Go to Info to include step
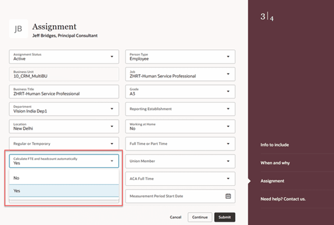334x225 pixels. coord(275,145)
